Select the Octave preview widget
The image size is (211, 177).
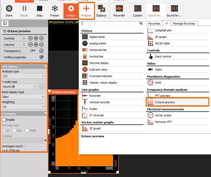178,102
